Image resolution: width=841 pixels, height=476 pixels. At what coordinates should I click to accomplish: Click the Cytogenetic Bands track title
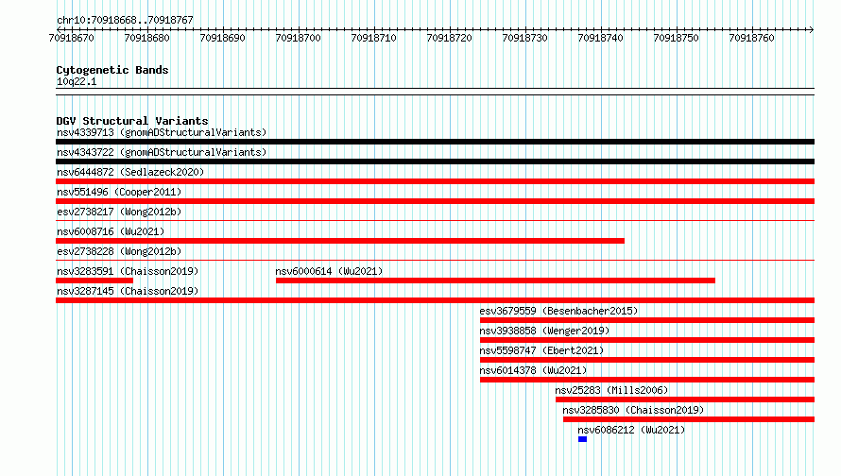(112, 70)
